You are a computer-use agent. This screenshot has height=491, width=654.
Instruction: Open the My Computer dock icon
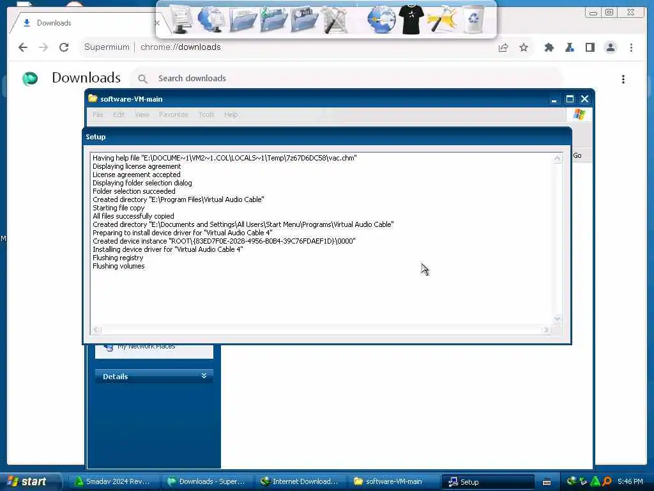pos(181,20)
